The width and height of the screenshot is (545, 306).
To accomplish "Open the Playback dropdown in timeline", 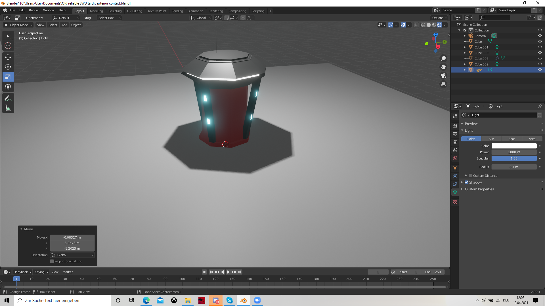I will tap(23, 272).
